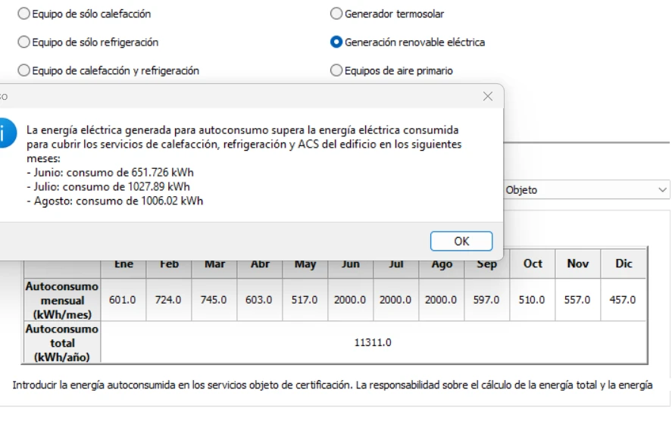This screenshot has height=443, width=672.
Task: Click the blue information icon in dialog
Action: [6, 133]
